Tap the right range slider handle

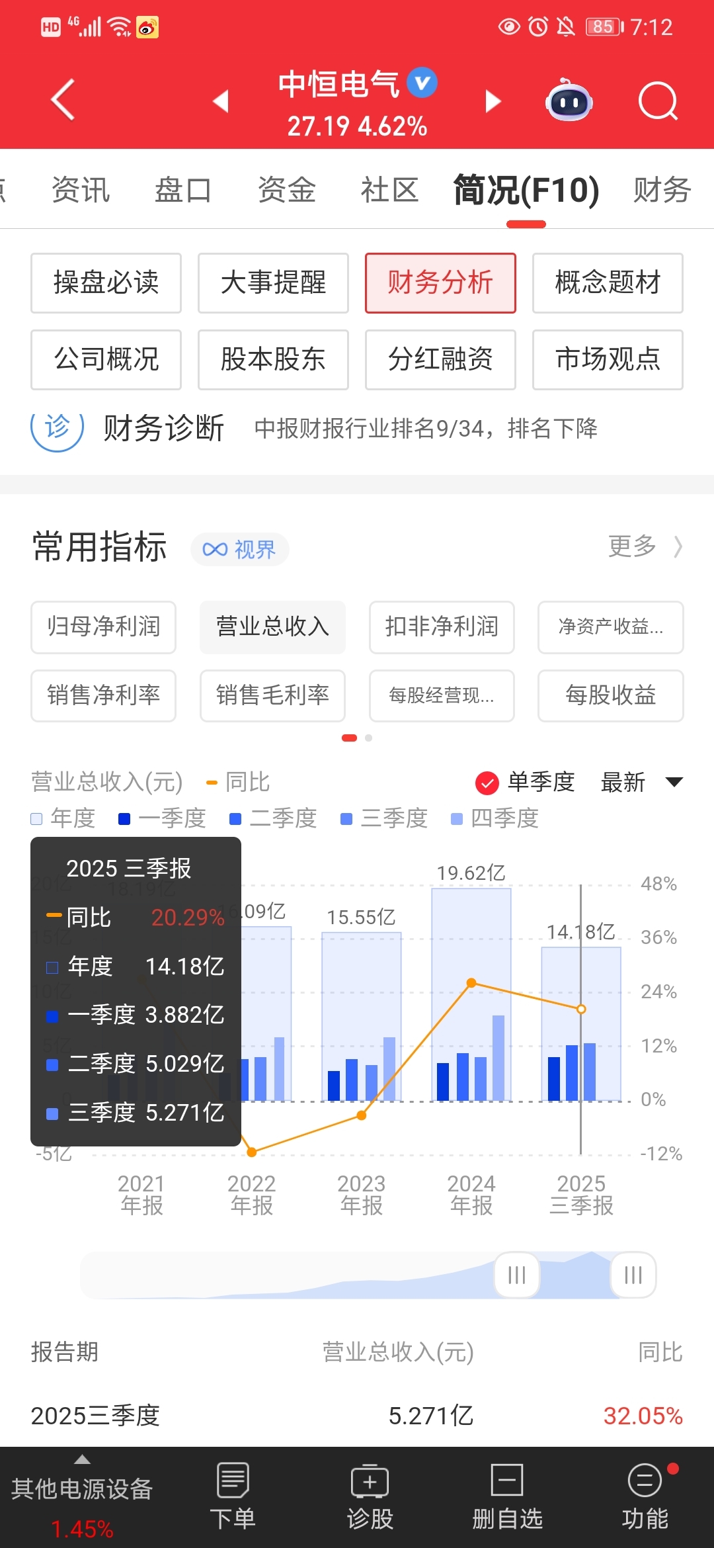(x=633, y=1275)
